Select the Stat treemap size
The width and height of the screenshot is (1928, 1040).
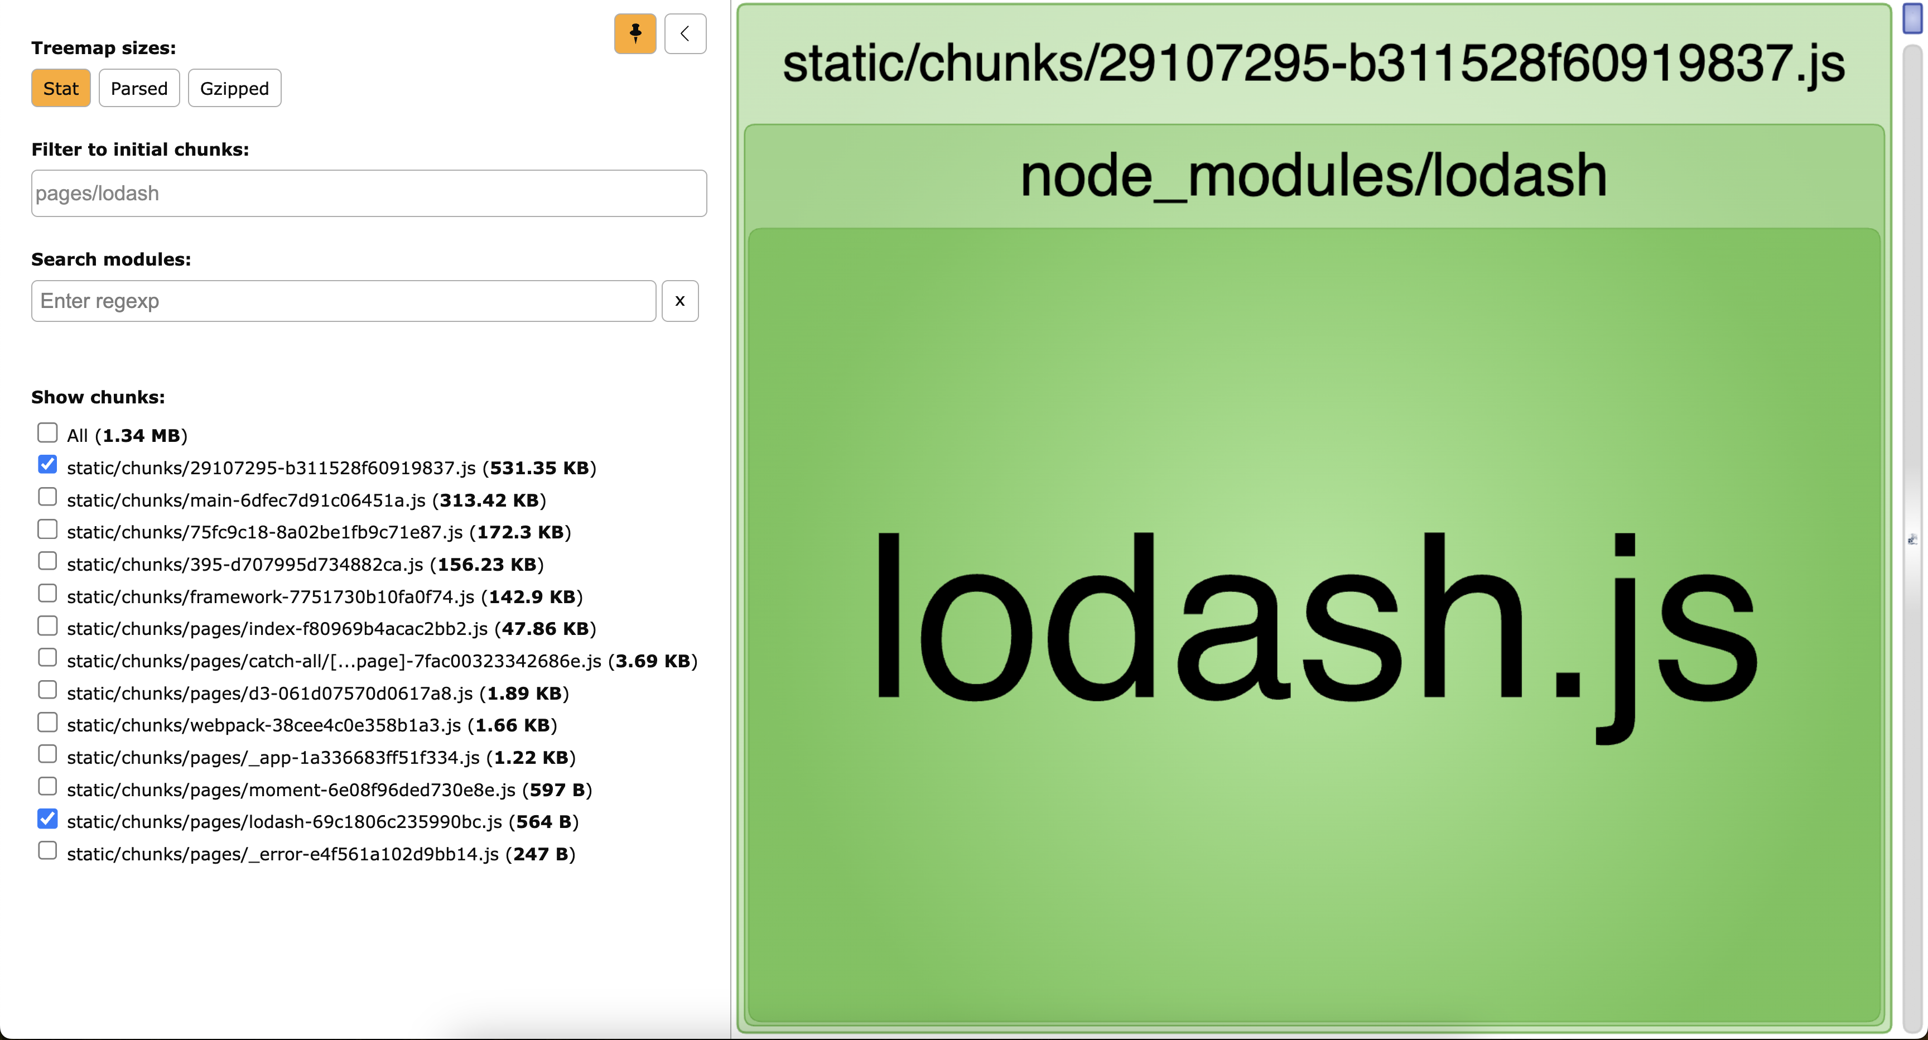click(61, 88)
